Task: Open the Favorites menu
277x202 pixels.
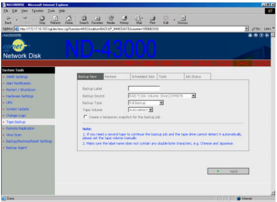Action: pyautogui.click(x=38, y=11)
